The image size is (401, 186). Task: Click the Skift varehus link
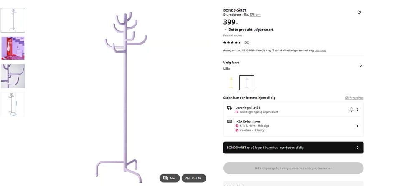pos(354,98)
